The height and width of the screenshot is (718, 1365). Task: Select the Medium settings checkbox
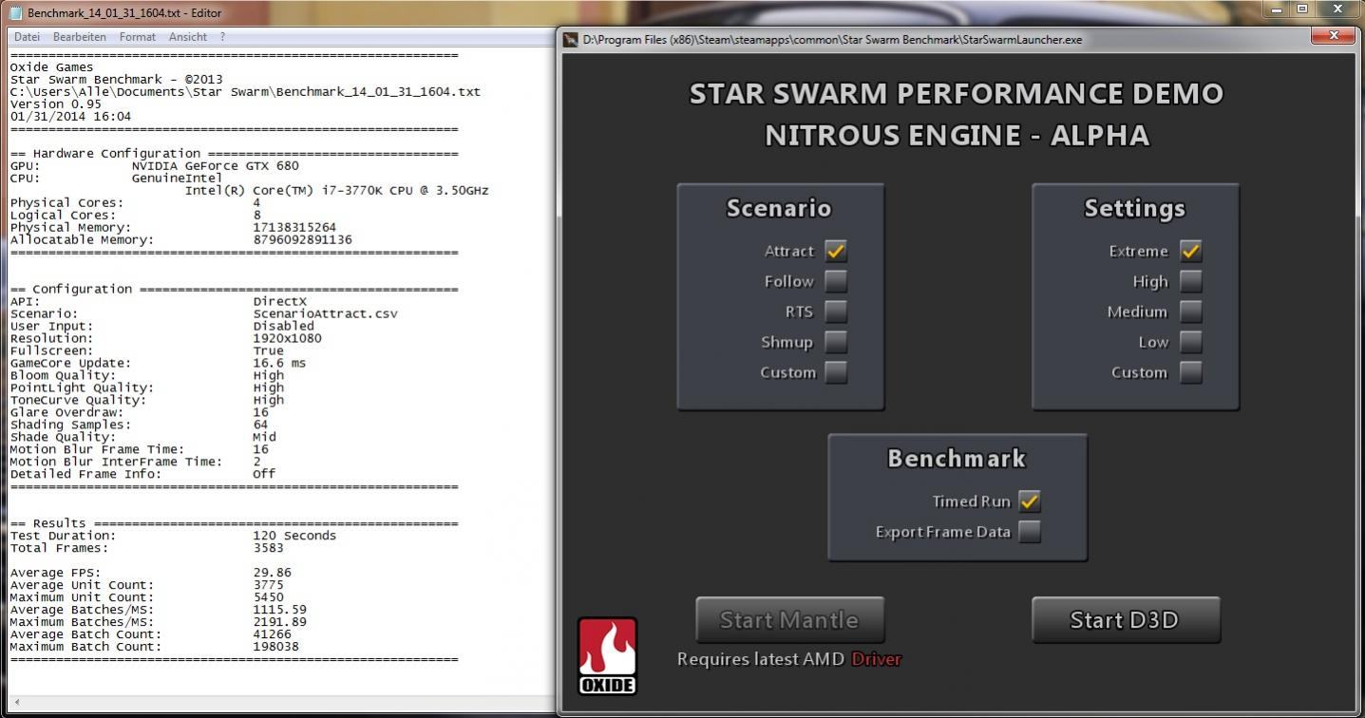[1191, 312]
